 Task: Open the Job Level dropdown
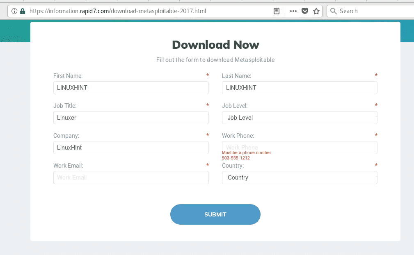[300, 118]
